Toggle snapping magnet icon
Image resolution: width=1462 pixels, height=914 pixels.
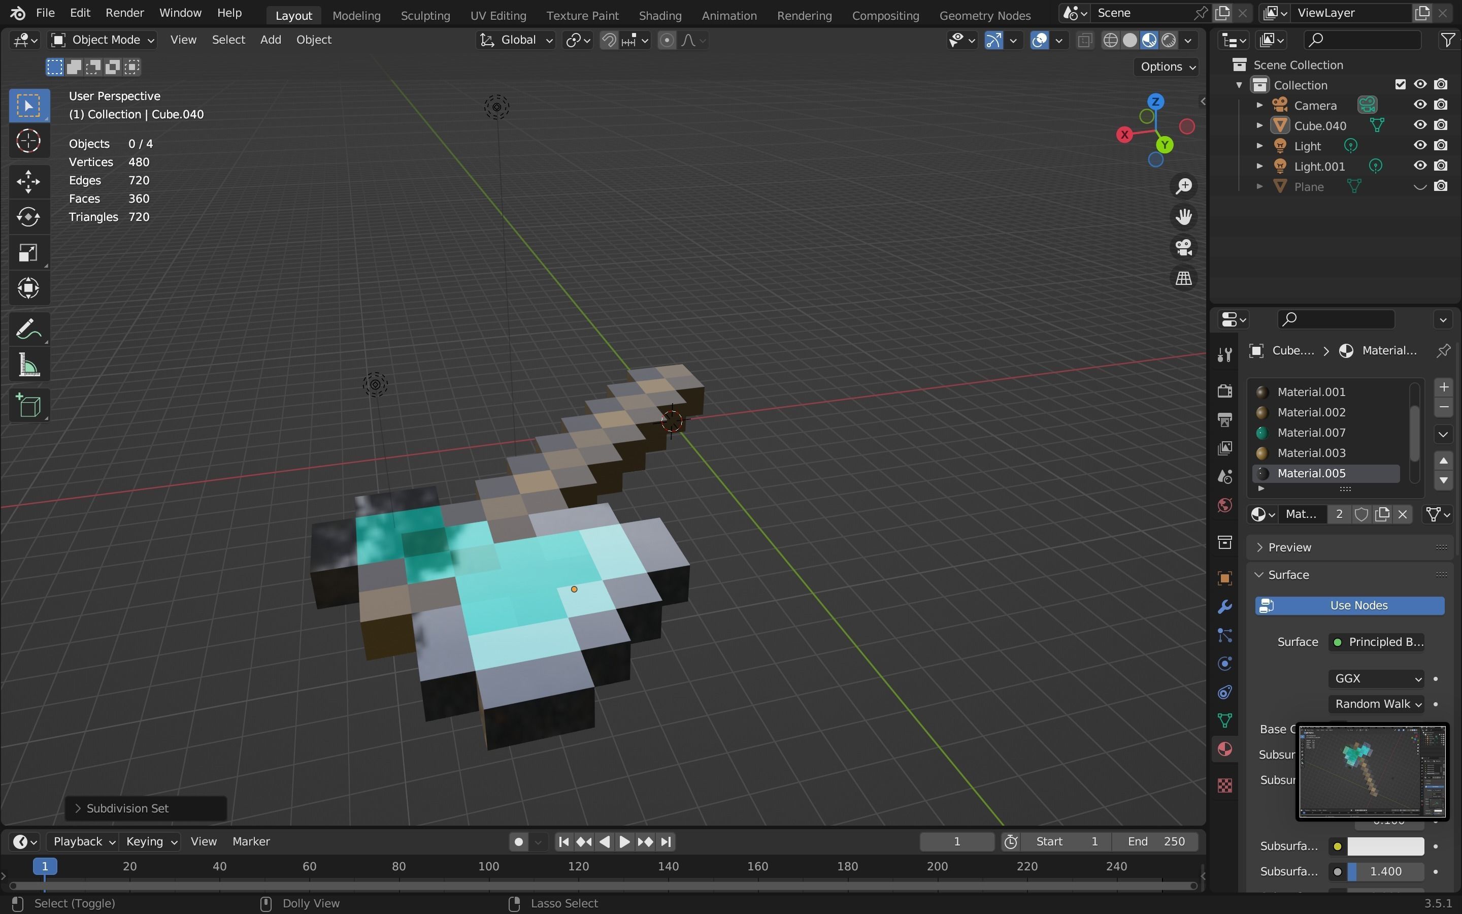609,40
